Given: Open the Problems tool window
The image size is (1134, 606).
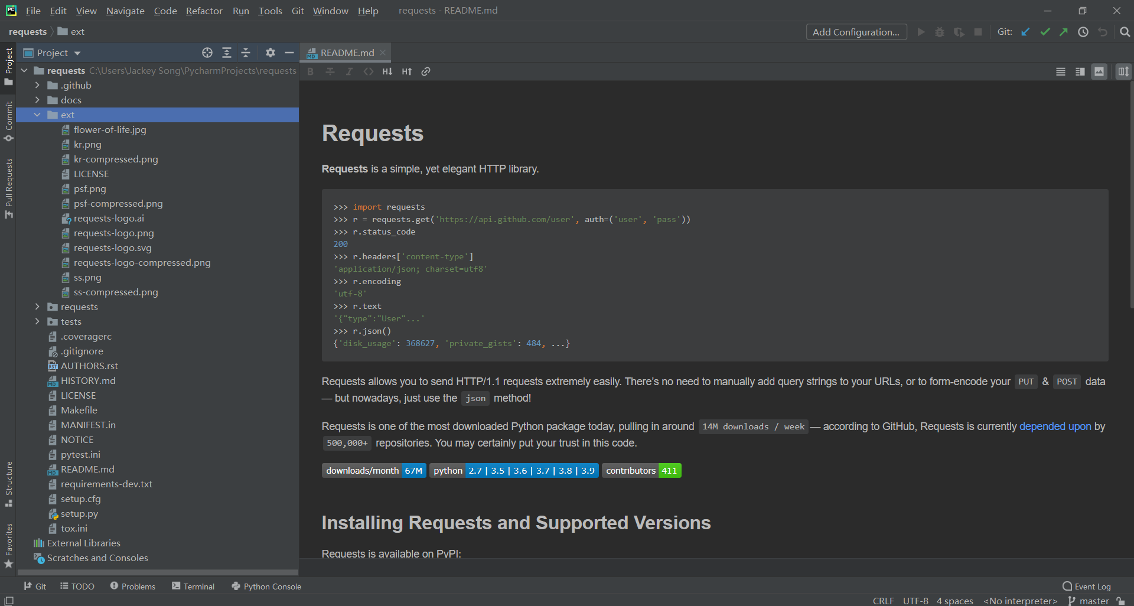Looking at the screenshot, I should 133,586.
